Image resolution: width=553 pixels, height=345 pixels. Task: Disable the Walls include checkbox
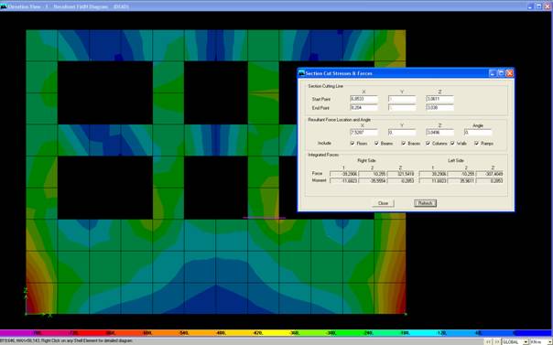[452, 143]
